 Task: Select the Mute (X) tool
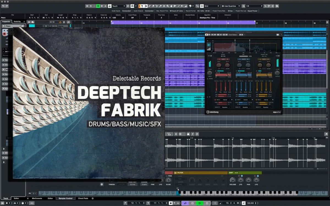164,6
